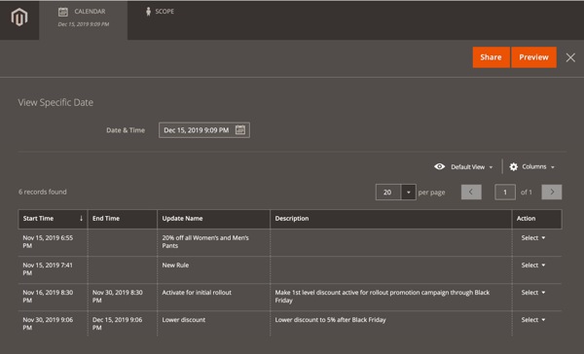Screen dimensions: 584x354
Task: Click the person icon beside Scope
Action: 148,12
